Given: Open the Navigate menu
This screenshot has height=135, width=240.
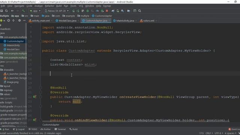Looking at the screenshot, I should [x=19, y=6].
